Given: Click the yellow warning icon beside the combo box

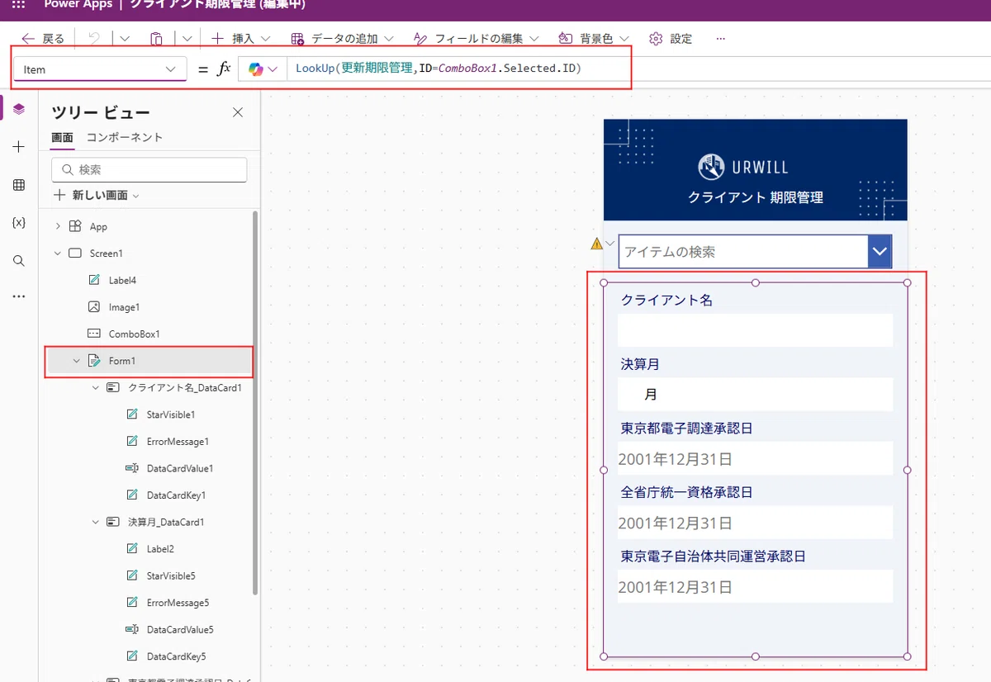Looking at the screenshot, I should click(597, 244).
